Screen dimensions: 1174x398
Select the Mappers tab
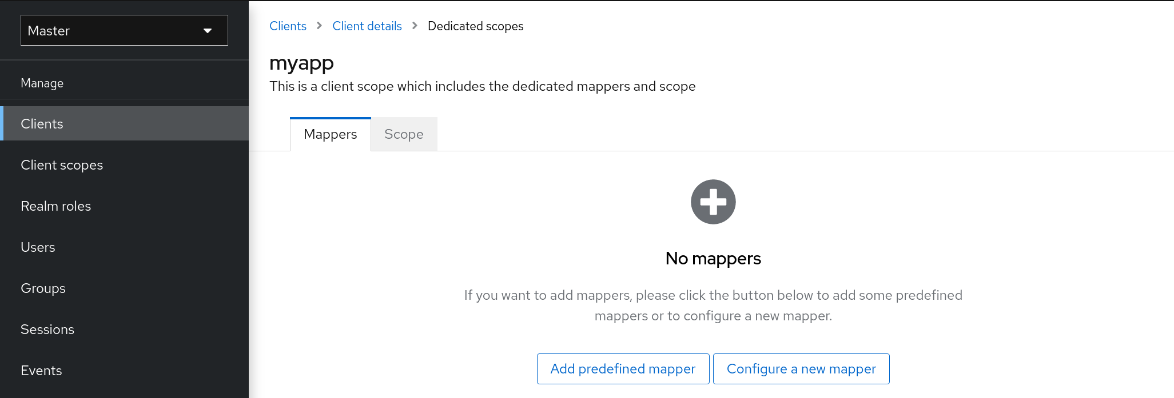pyautogui.click(x=331, y=134)
